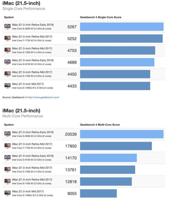Click the Geekbench 4 Multi-Core Score header
The width and height of the screenshot is (169, 201).
100,125
